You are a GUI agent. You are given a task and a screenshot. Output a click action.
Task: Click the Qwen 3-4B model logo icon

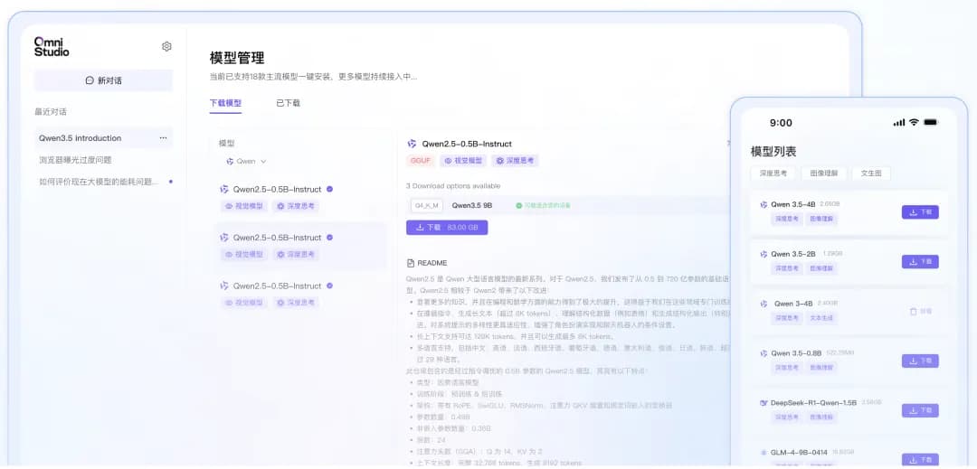click(x=764, y=304)
